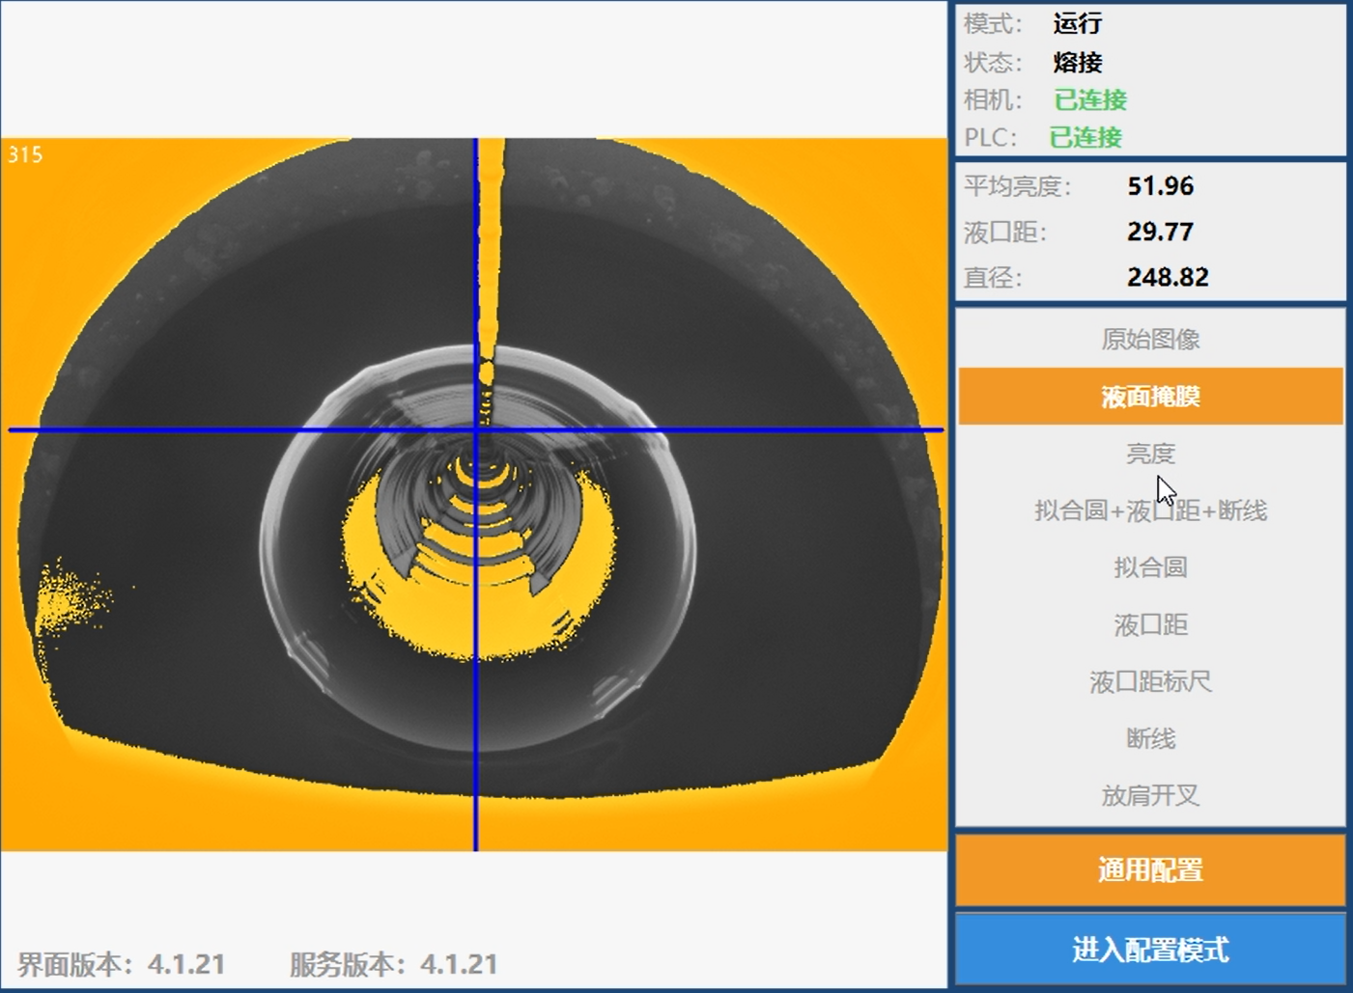The width and height of the screenshot is (1353, 993).
Task: Click the 平均亮度 value 51.96
Action: point(1160,186)
